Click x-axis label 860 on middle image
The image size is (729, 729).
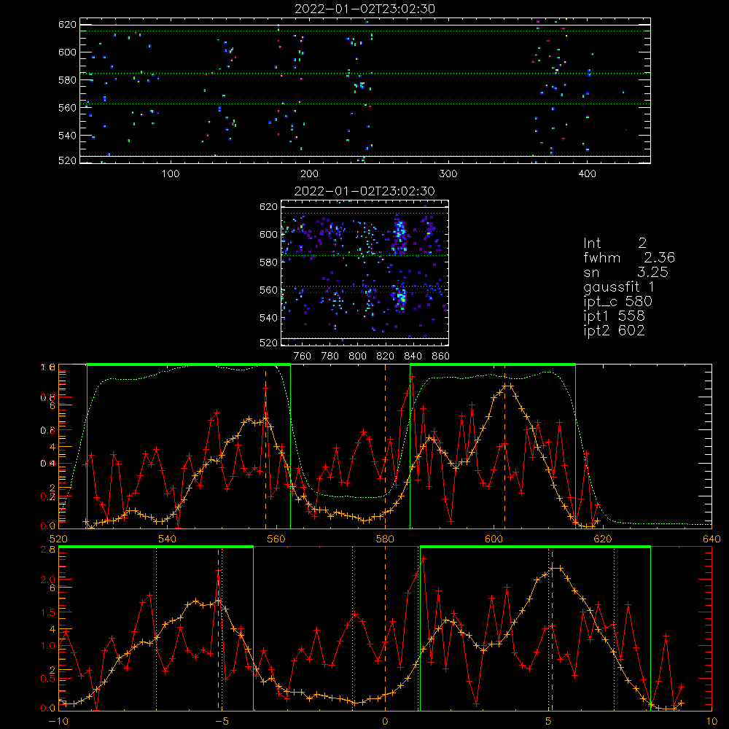[440, 356]
